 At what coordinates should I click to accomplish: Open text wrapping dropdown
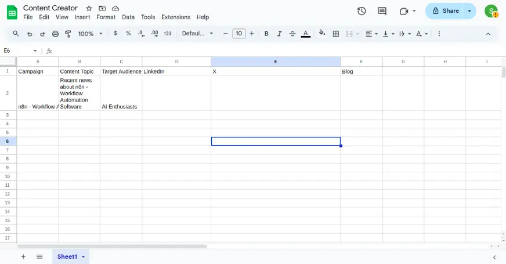coord(405,34)
